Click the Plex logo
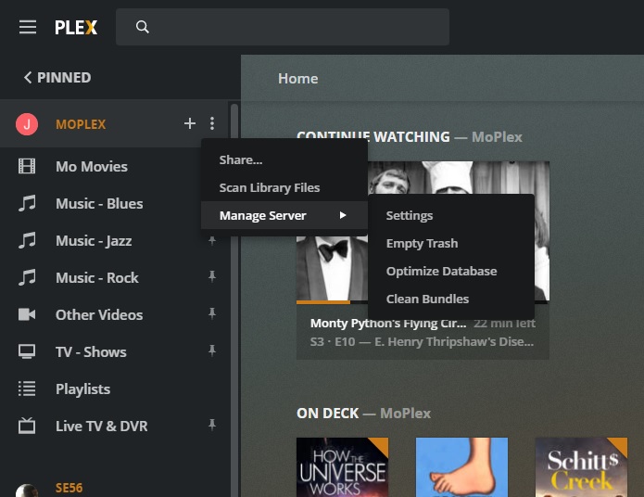 76,28
